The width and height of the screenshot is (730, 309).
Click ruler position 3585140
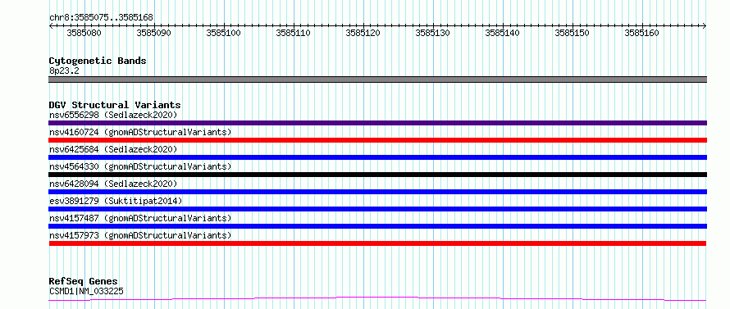click(x=503, y=33)
